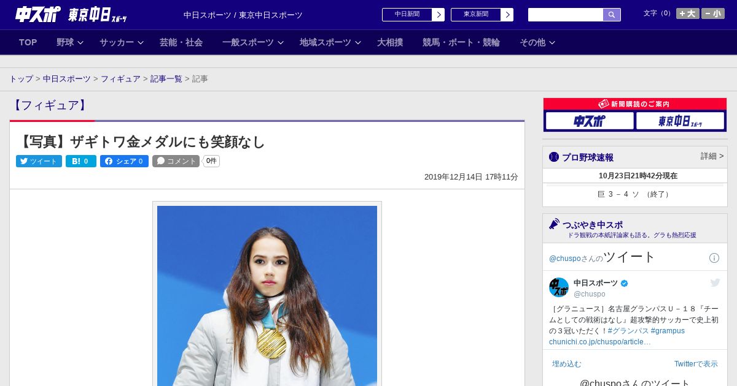Image resolution: width=737 pixels, height=386 pixels.
Task: Expand the その他 menu
Action: click(x=537, y=42)
